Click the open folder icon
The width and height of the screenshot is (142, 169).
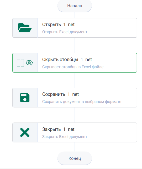(25, 28)
